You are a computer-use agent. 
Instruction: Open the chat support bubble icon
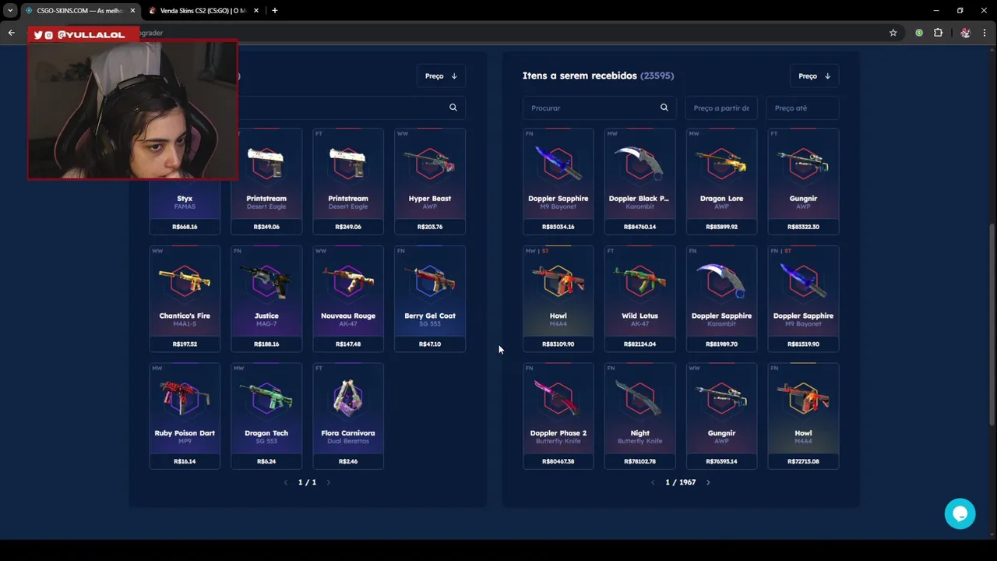coord(960,514)
